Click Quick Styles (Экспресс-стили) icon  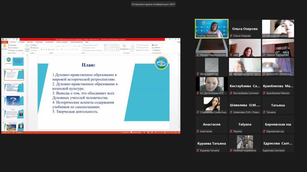132,46
